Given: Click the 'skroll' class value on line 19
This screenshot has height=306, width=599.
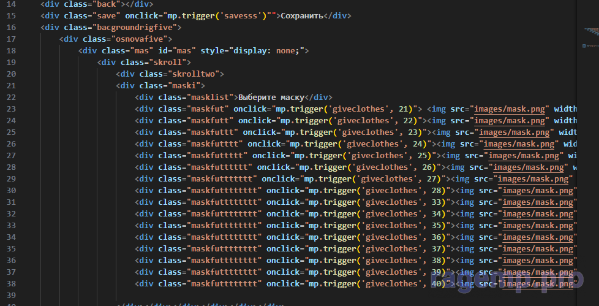Looking at the screenshot, I should tap(172, 62).
